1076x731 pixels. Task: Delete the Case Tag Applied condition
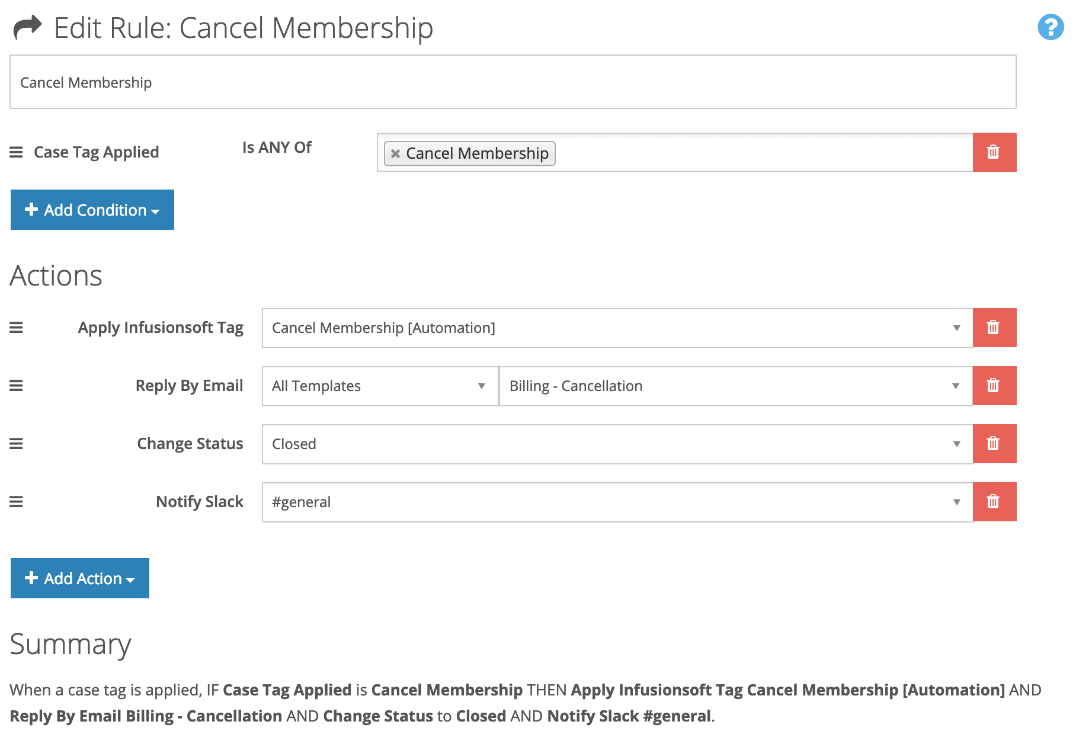994,152
